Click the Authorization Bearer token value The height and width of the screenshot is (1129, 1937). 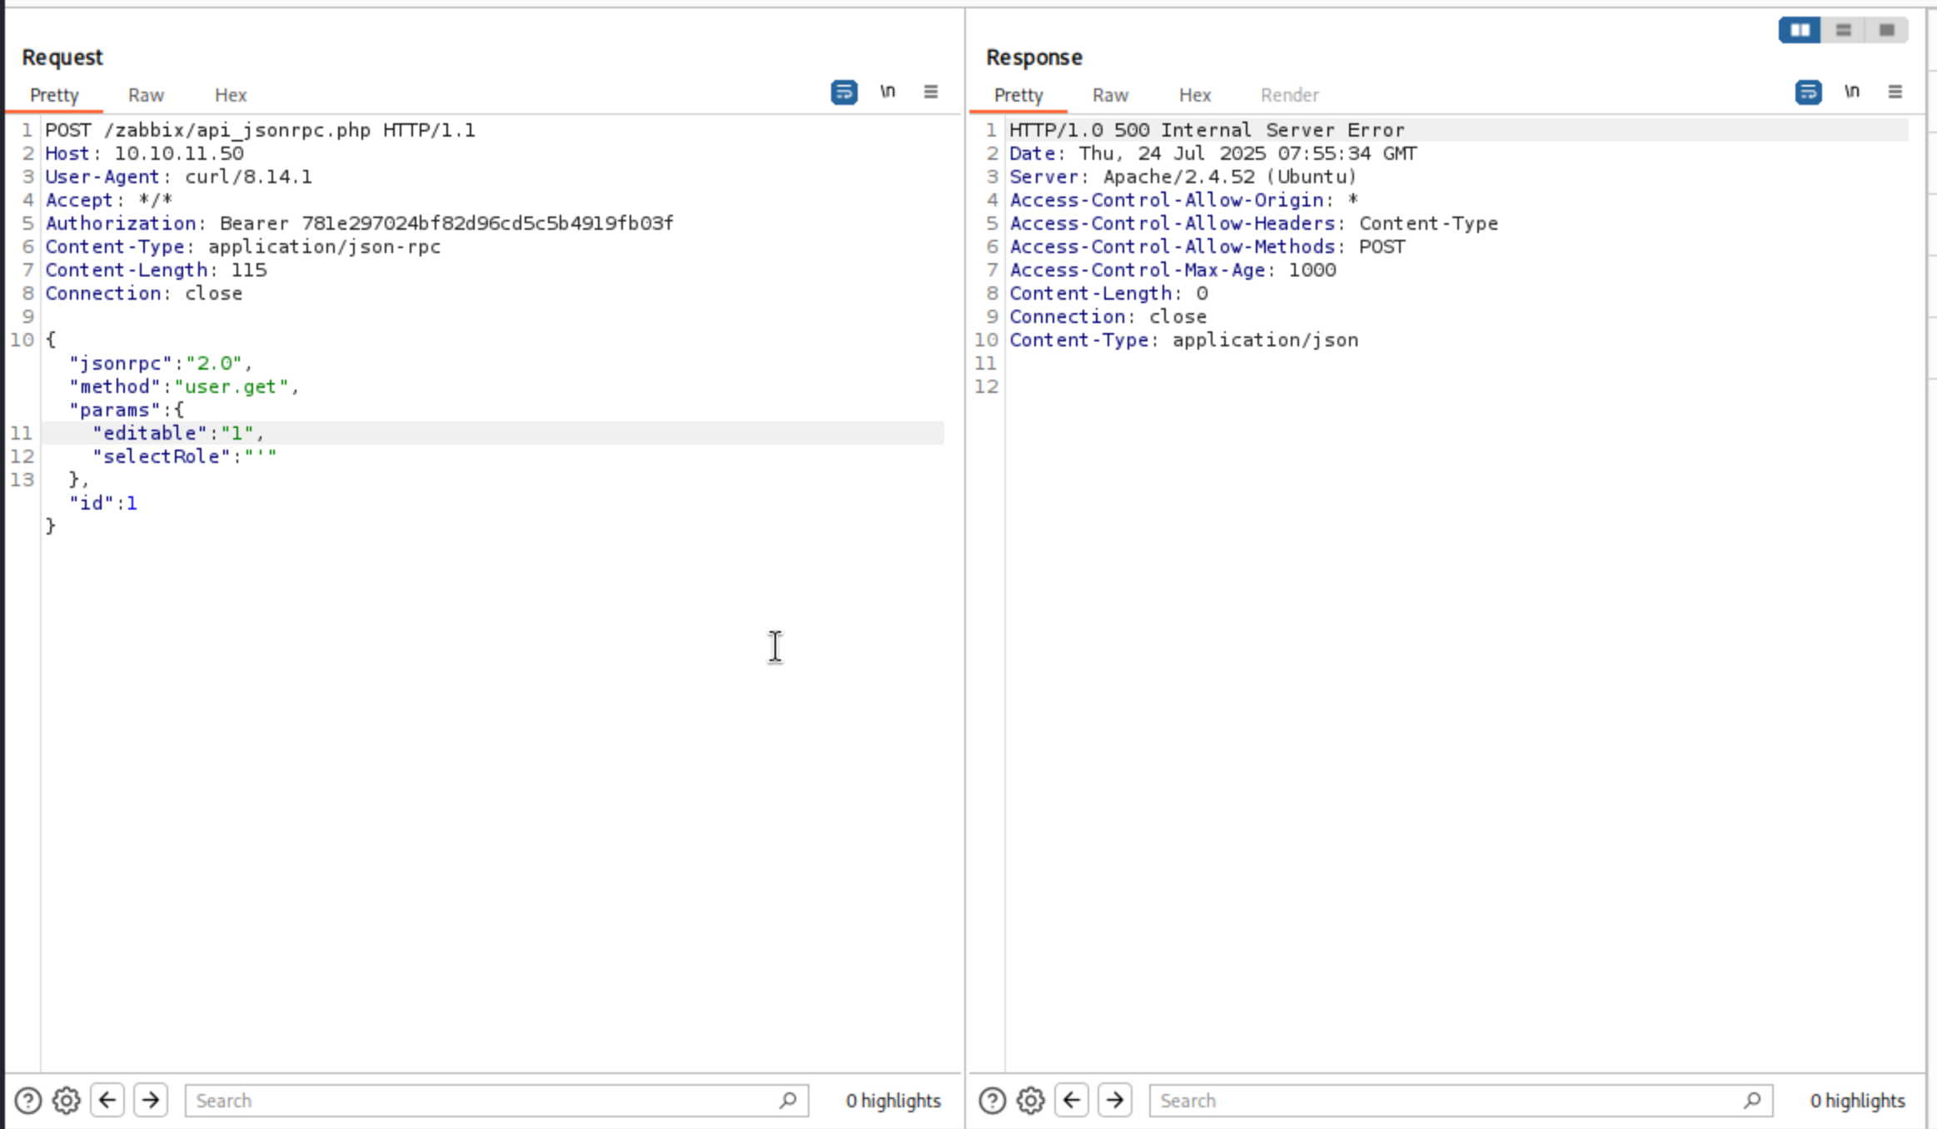487,223
